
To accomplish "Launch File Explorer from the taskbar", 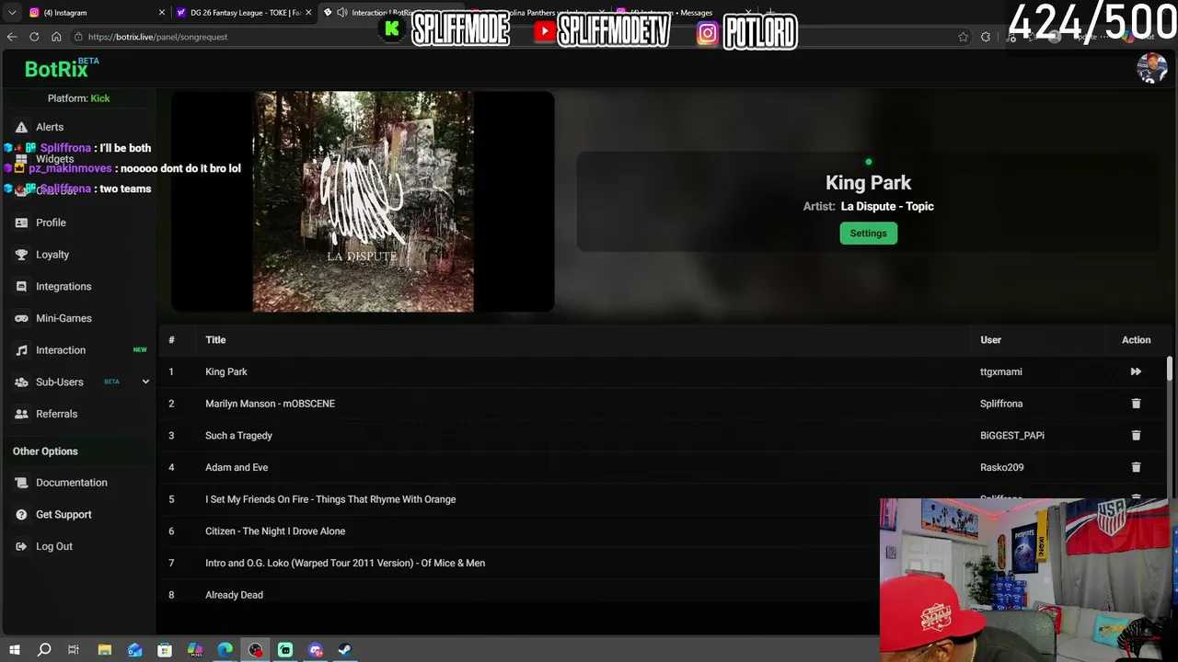I will click(x=105, y=650).
